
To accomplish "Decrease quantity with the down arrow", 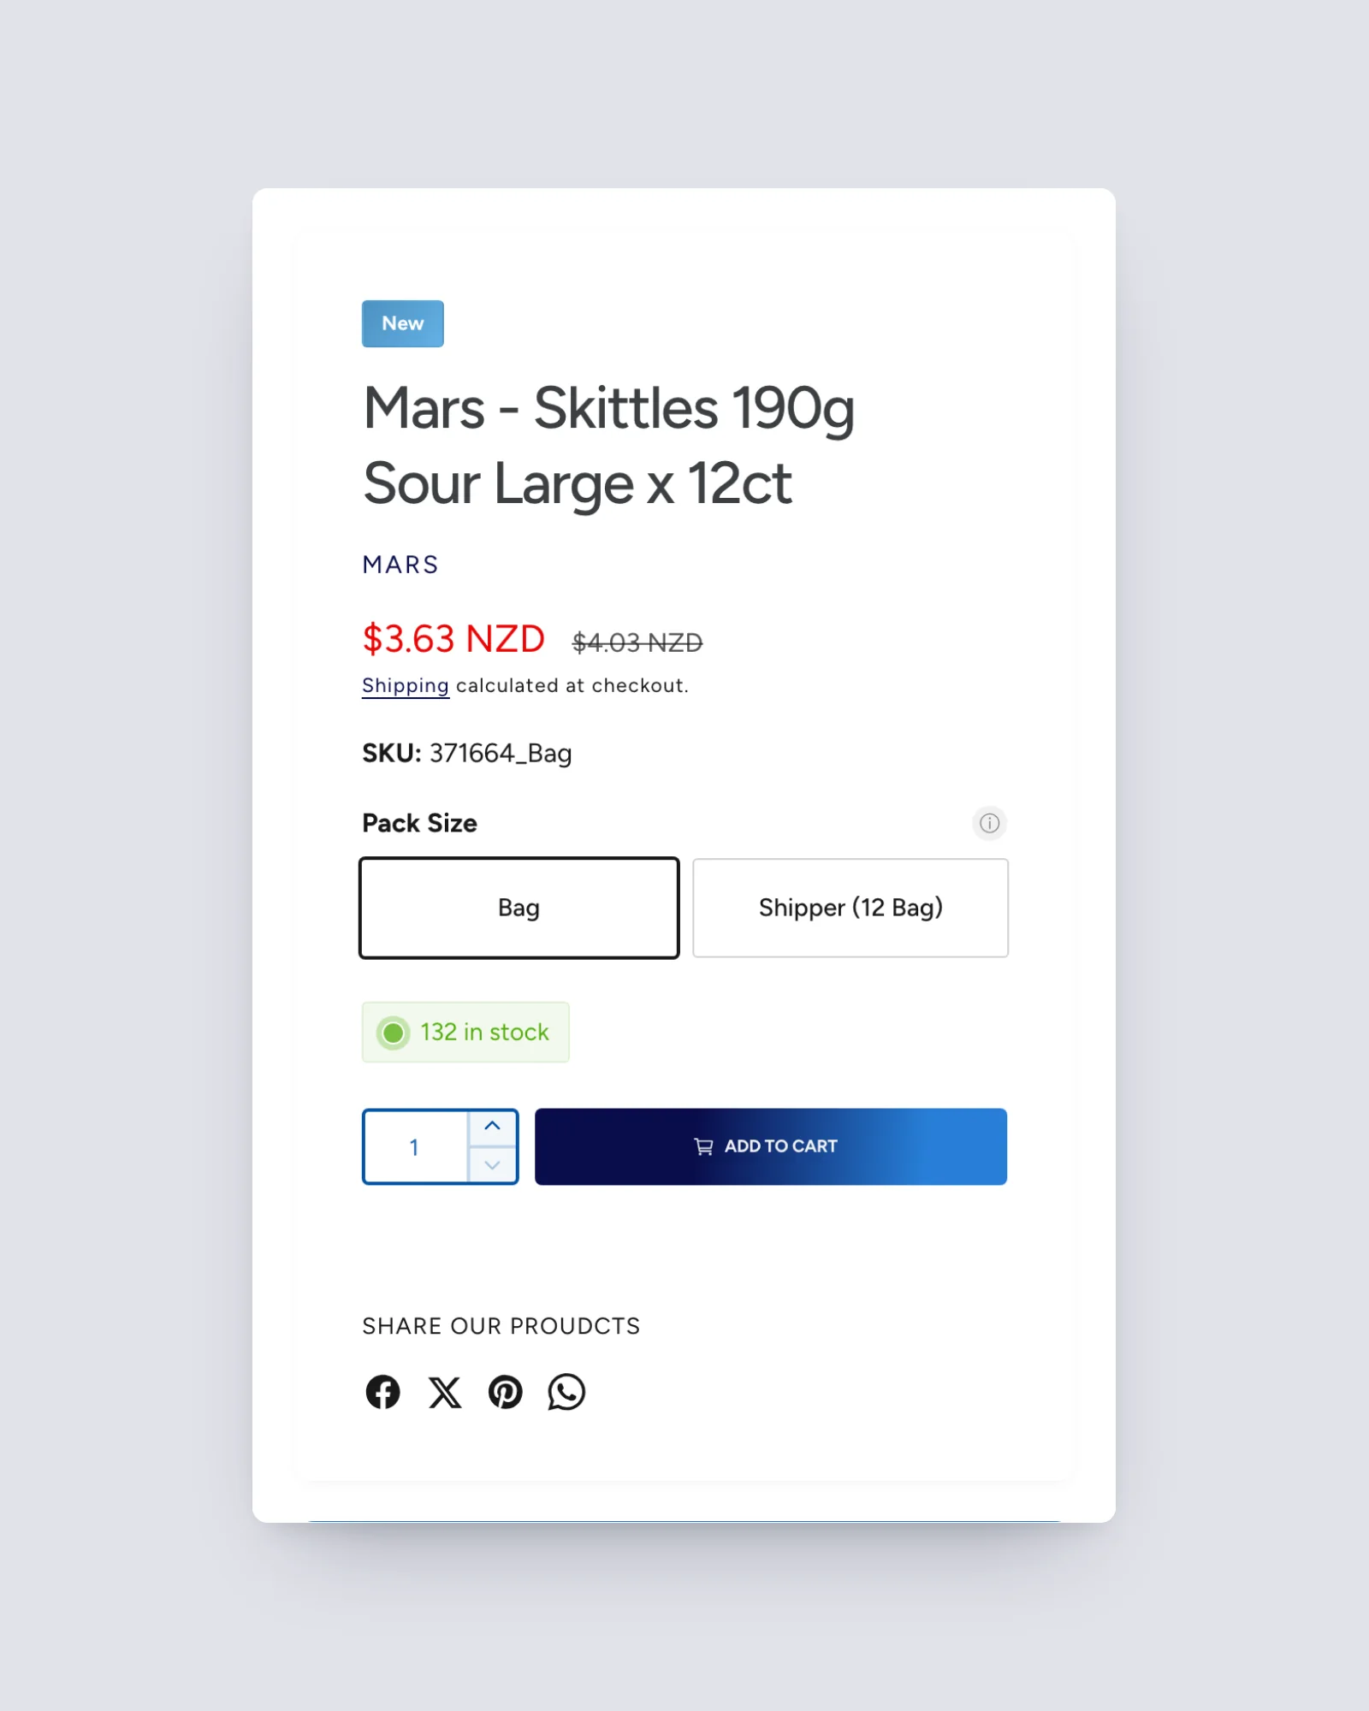I will click(x=492, y=1165).
